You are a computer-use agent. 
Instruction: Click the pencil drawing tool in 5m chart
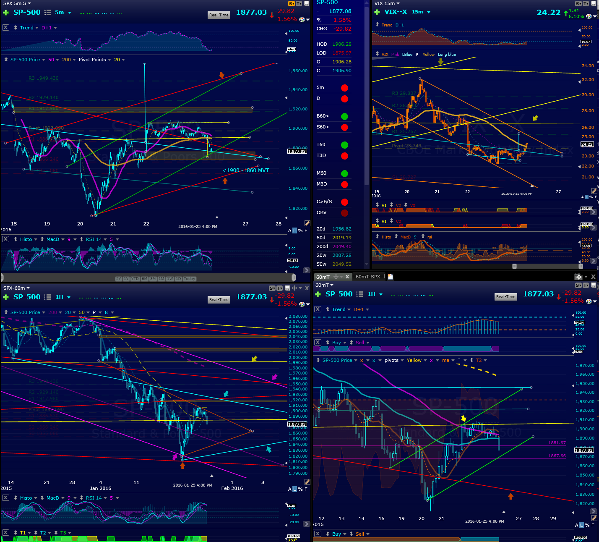307,223
